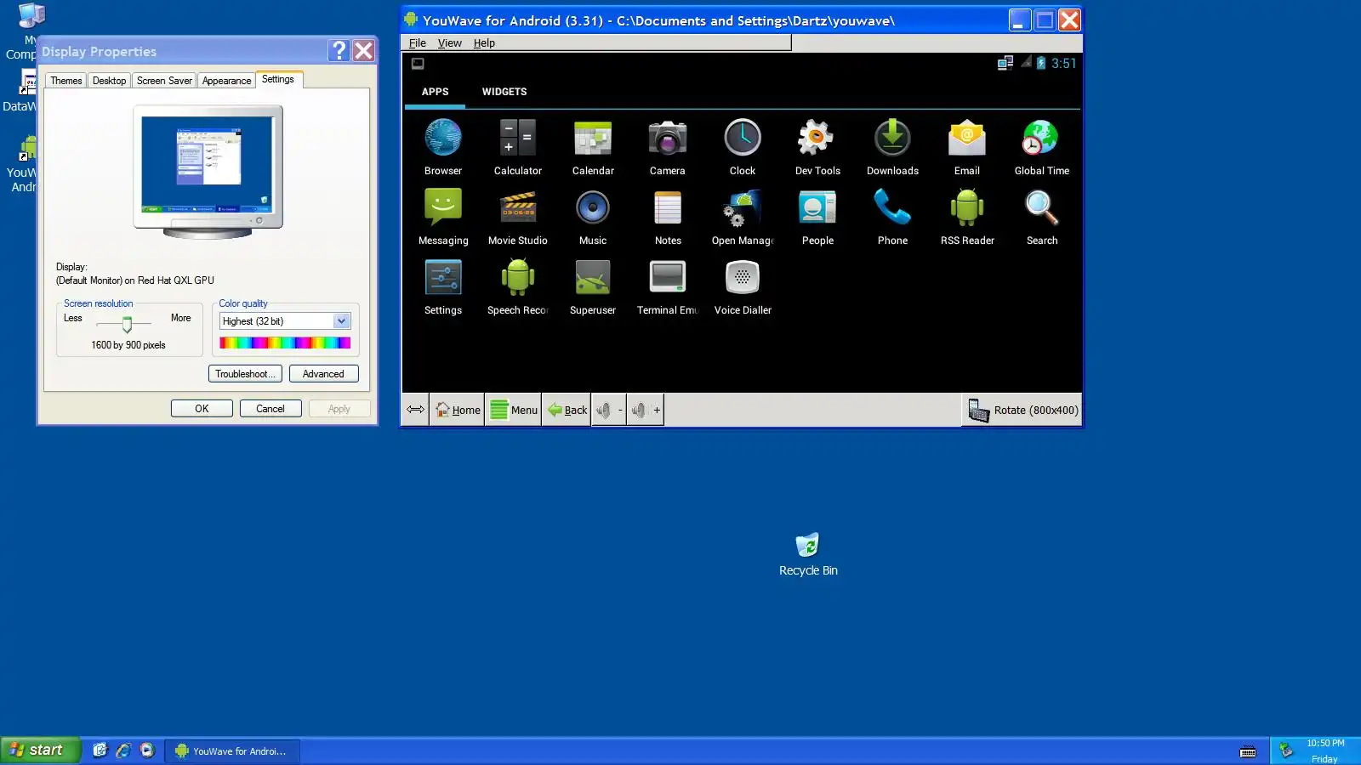Viewport: 1361px width, 765px height.
Task: Open the Clock app
Action: (x=743, y=146)
